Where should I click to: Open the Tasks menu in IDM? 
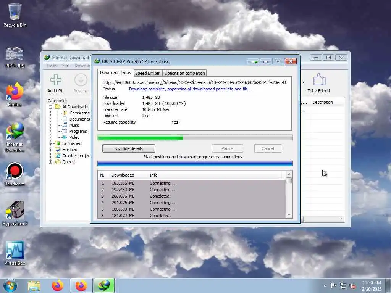click(52, 66)
